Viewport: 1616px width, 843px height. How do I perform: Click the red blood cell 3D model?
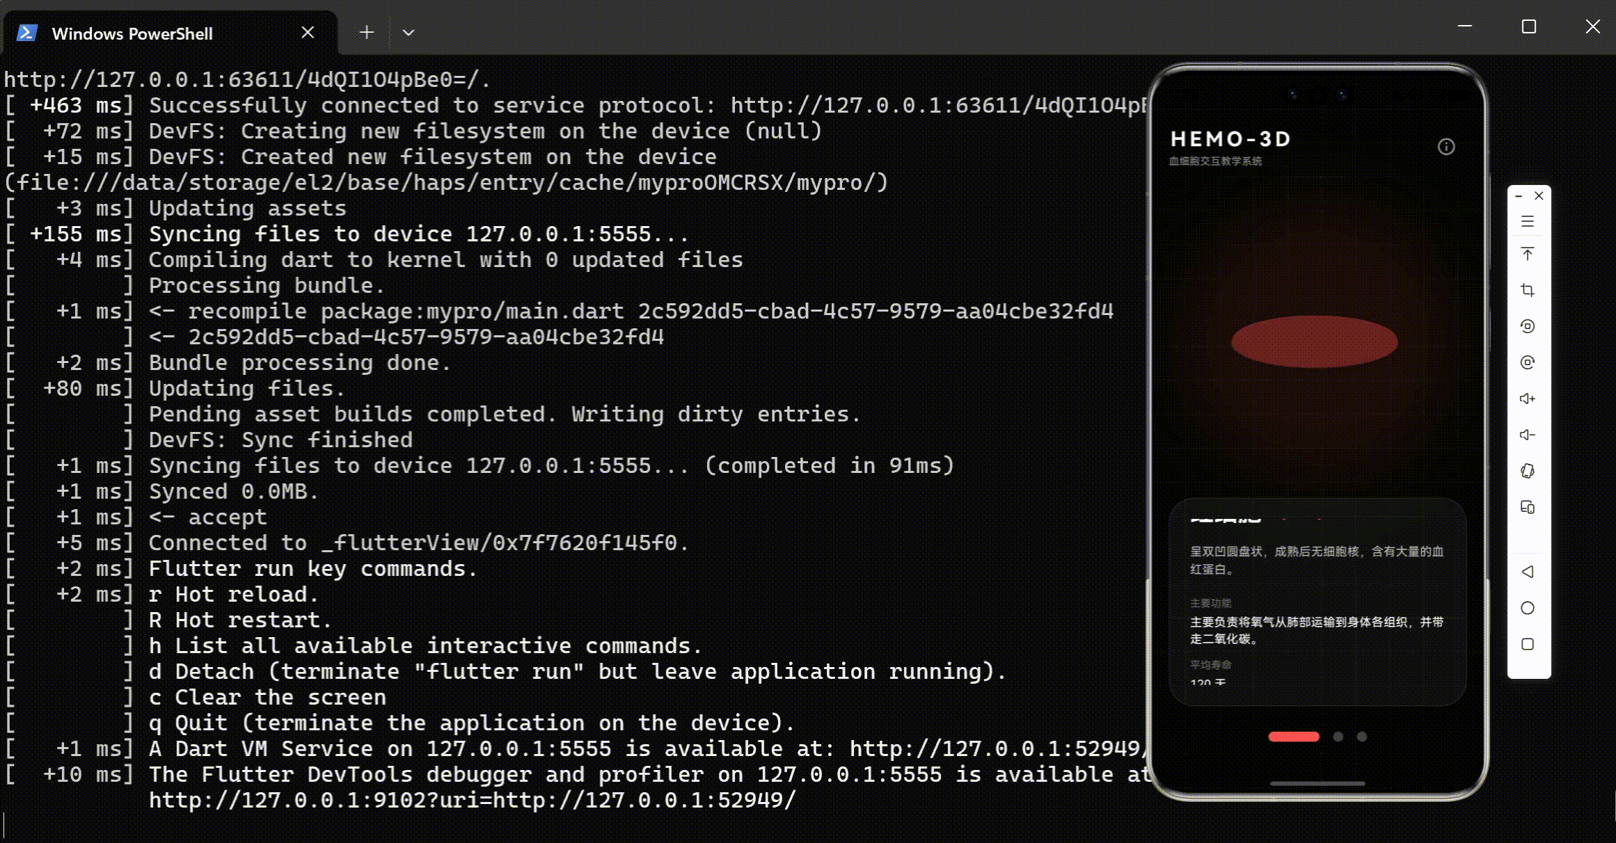pyautogui.click(x=1314, y=342)
